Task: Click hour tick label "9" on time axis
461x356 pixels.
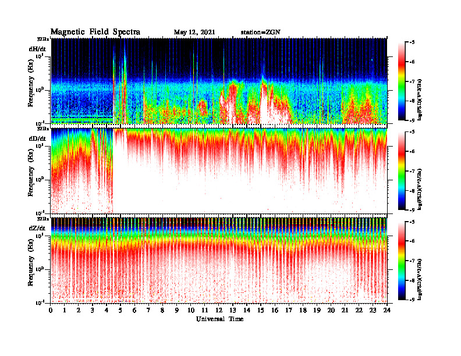Action: coord(177,311)
